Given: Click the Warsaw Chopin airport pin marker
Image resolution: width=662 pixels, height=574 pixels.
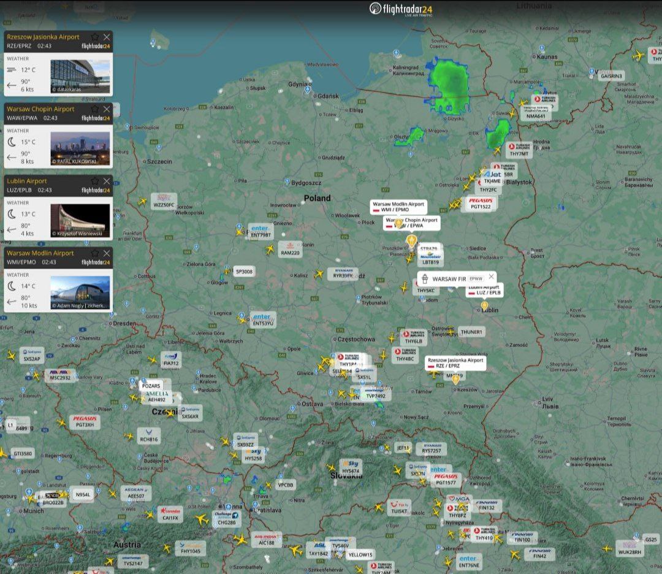Looking at the screenshot, I should coord(412,240).
